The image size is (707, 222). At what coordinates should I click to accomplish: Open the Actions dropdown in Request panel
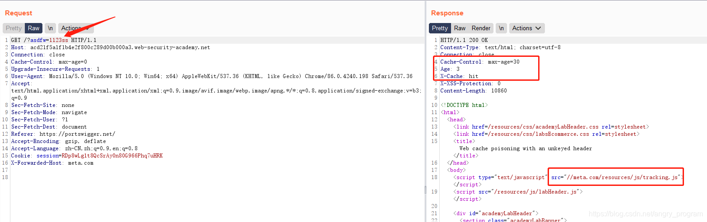[x=75, y=28]
